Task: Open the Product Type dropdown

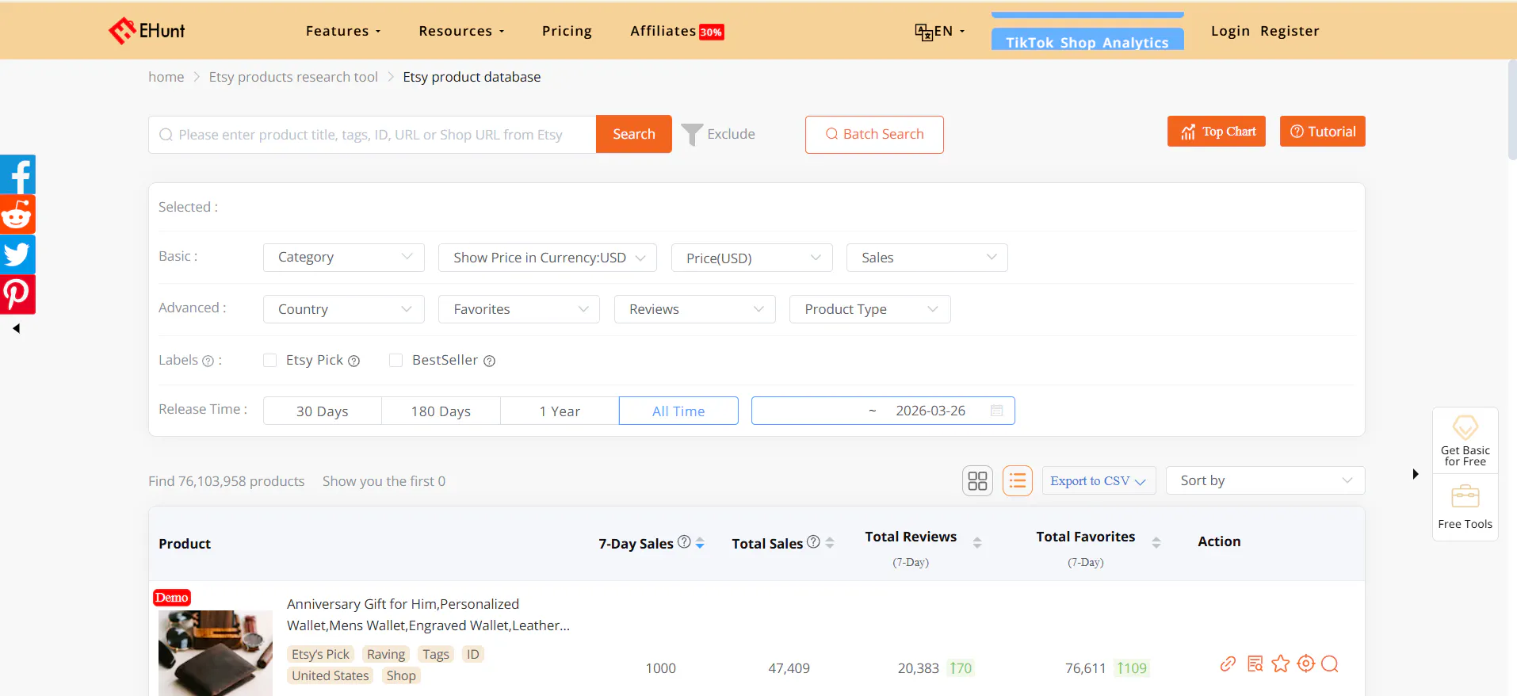Action: point(870,309)
